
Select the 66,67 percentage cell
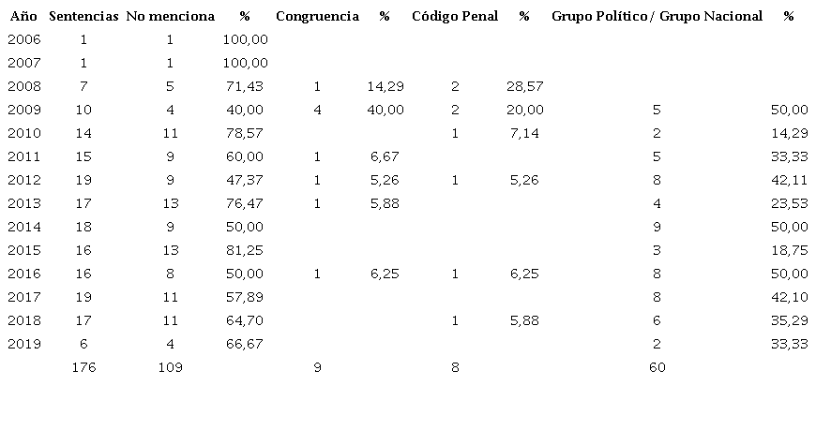[245, 344]
